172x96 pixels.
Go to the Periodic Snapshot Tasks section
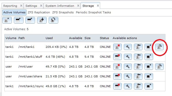coord(93,12)
